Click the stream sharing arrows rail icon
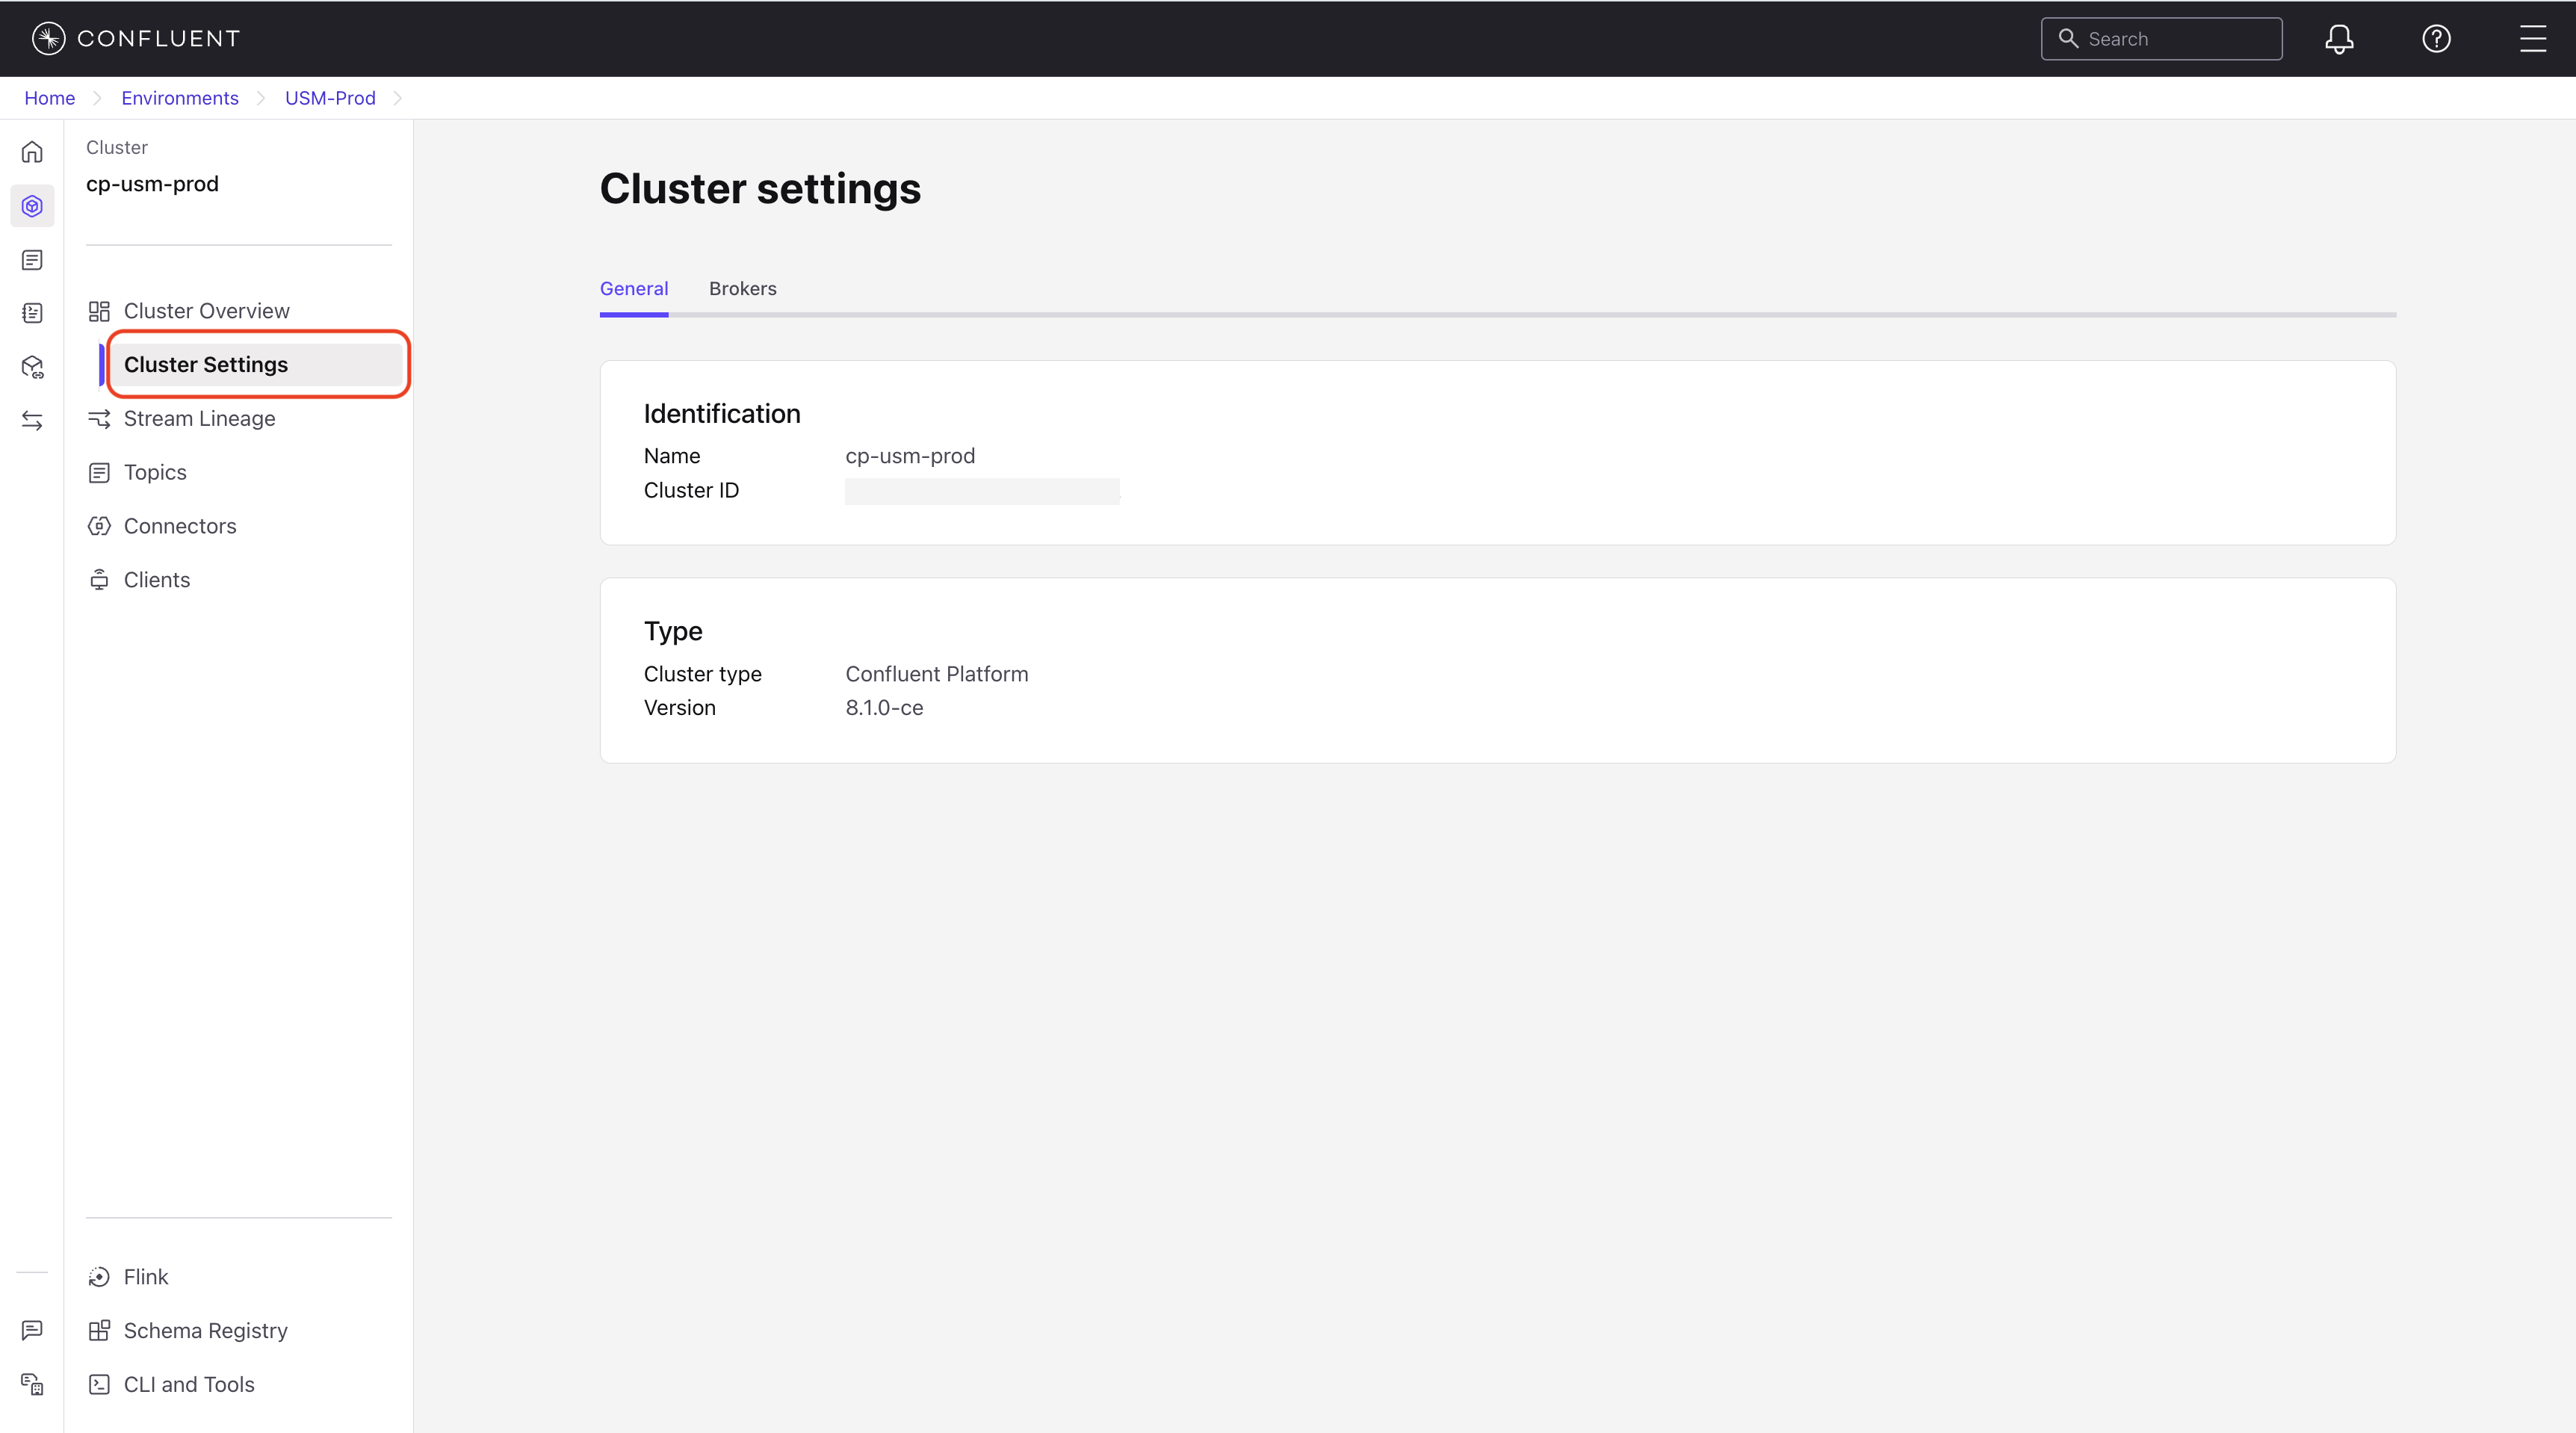The height and width of the screenshot is (1433, 2576). [32, 421]
